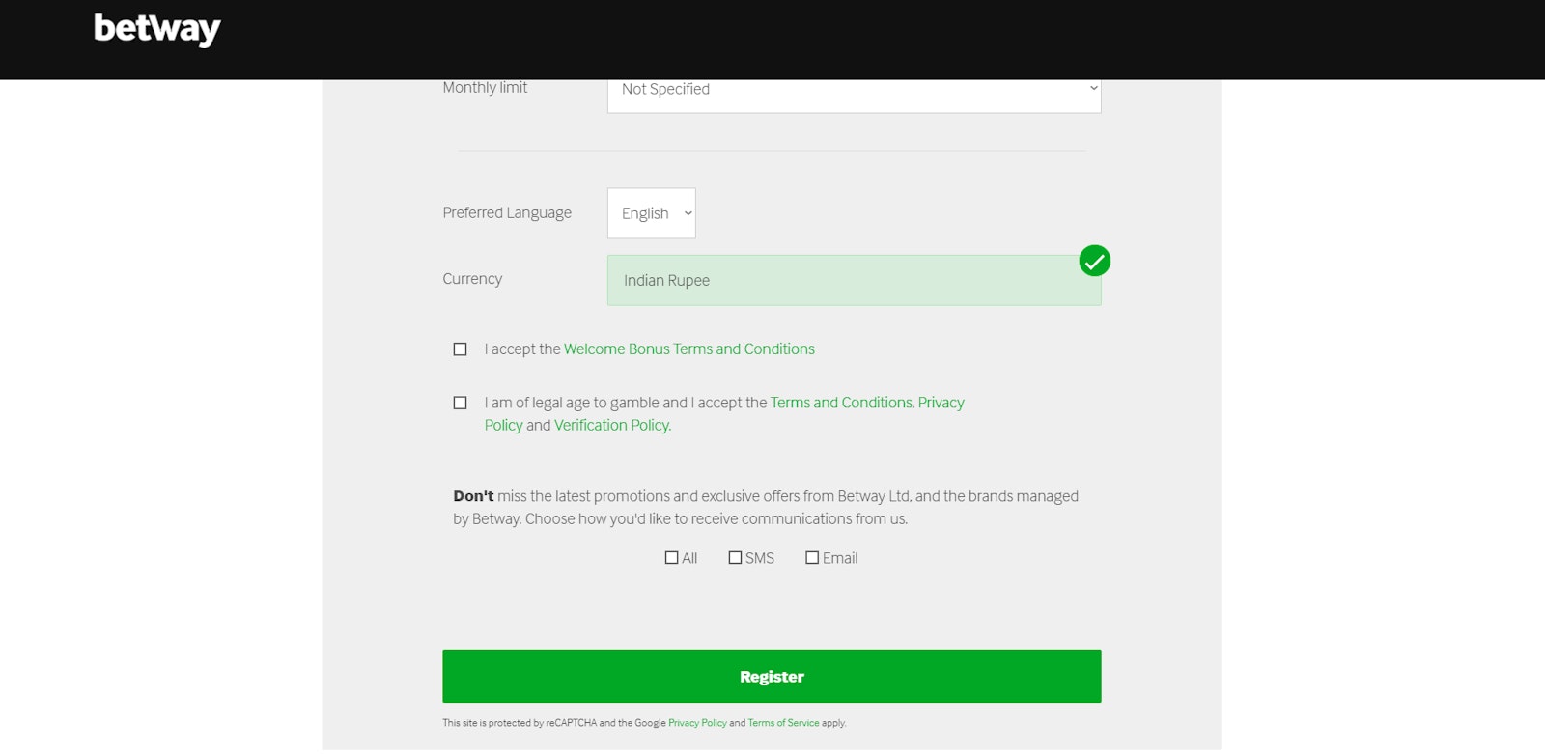Viewport: 1545px width, 754px height.
Task: Open the Verification Policy link
Action: coord(611,426)
